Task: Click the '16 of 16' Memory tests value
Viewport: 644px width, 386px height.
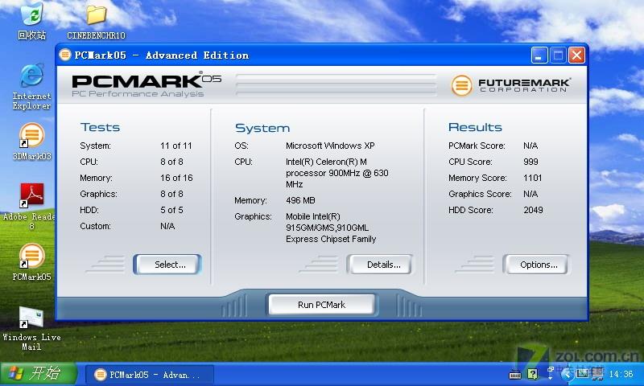Action: click(x=176, y=178)
